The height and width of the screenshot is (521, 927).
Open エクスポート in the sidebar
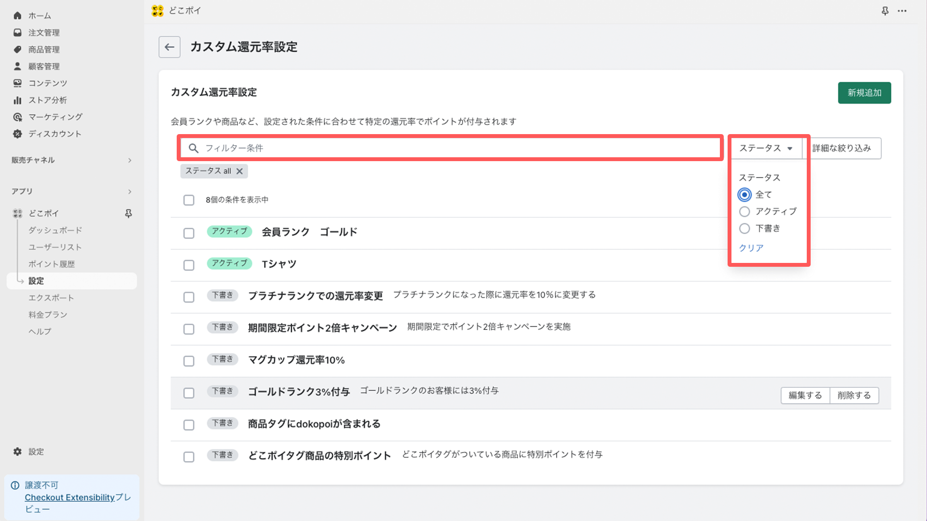[51, 298]
